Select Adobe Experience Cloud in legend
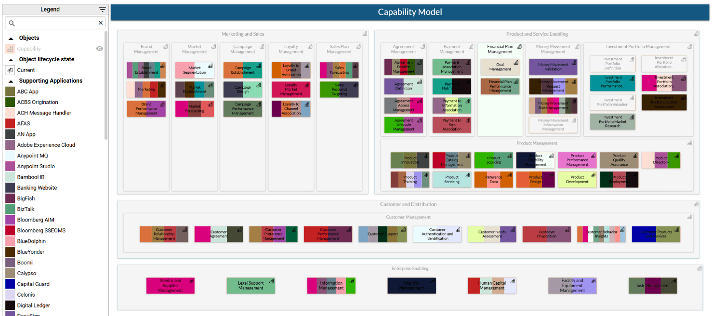This screenshot has width=712, height=316. point(46,145)
